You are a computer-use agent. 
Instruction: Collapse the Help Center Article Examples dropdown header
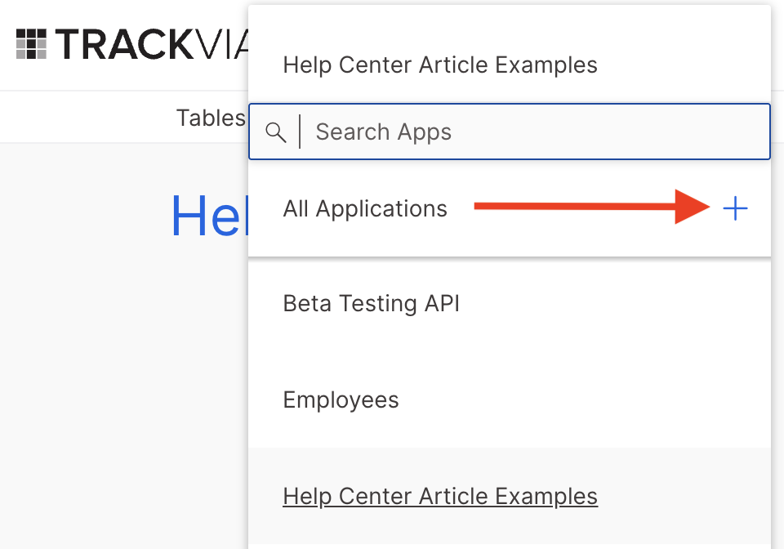click(440, 65)
